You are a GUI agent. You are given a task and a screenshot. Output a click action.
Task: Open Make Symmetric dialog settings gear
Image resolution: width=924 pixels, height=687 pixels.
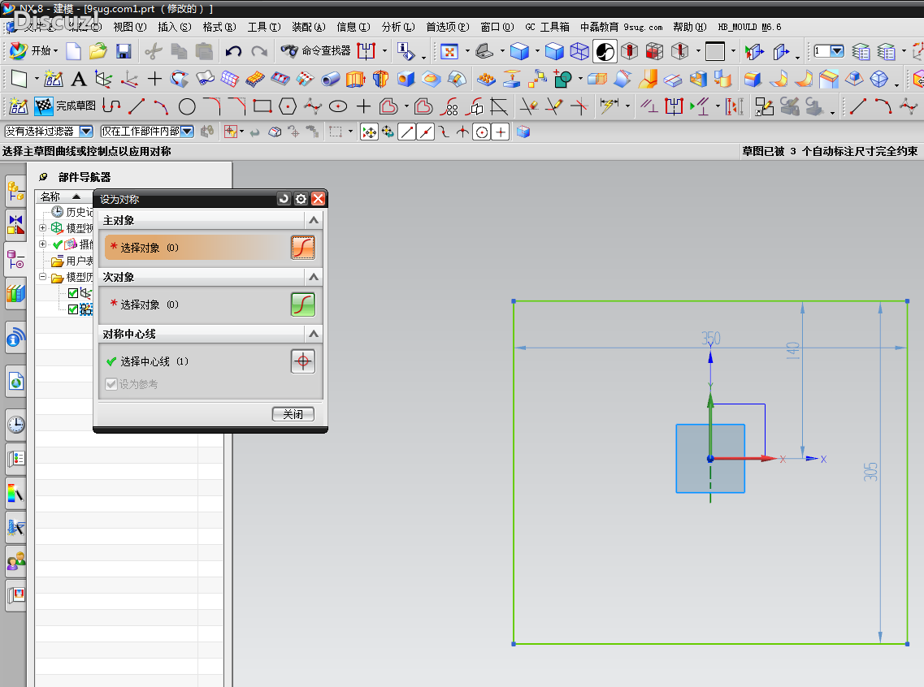pyautogui.click(x=301, y=199)
